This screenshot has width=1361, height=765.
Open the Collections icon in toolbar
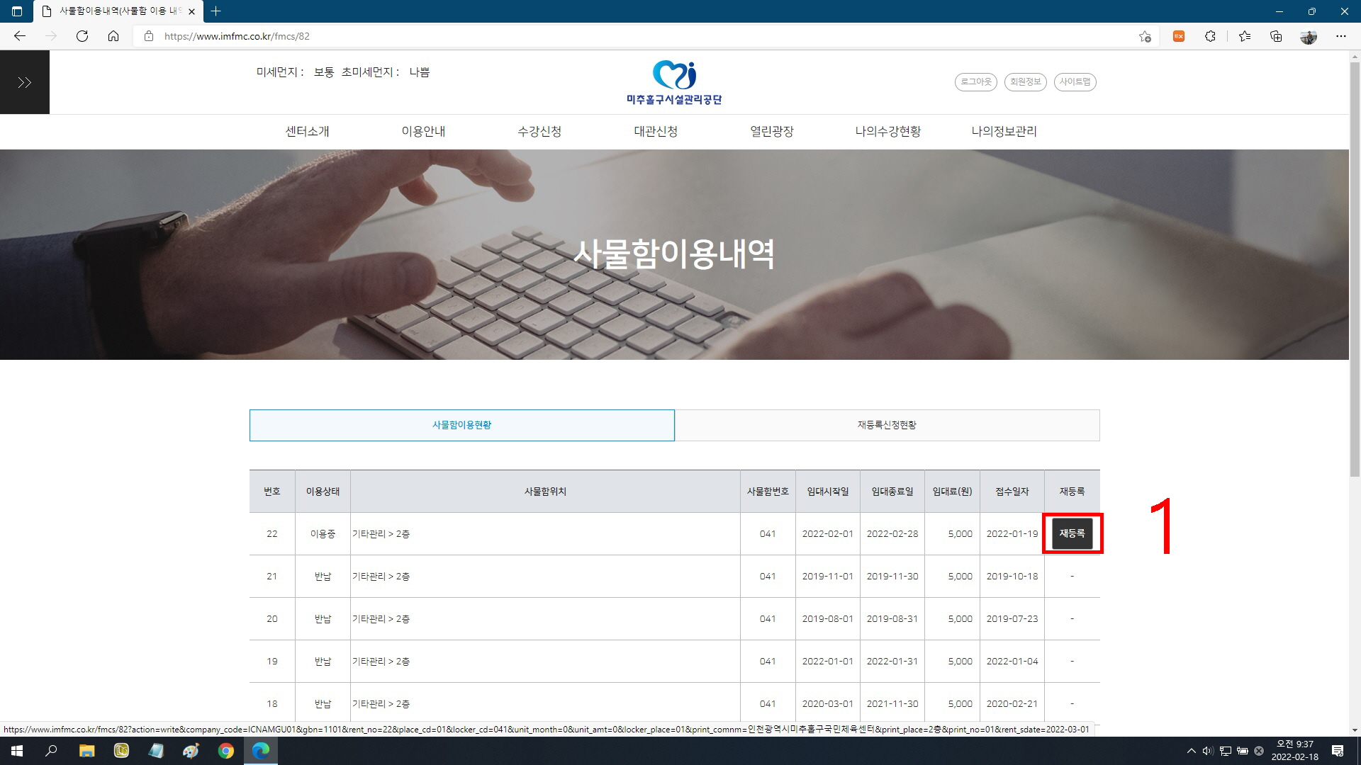(x=1276, y=36)
